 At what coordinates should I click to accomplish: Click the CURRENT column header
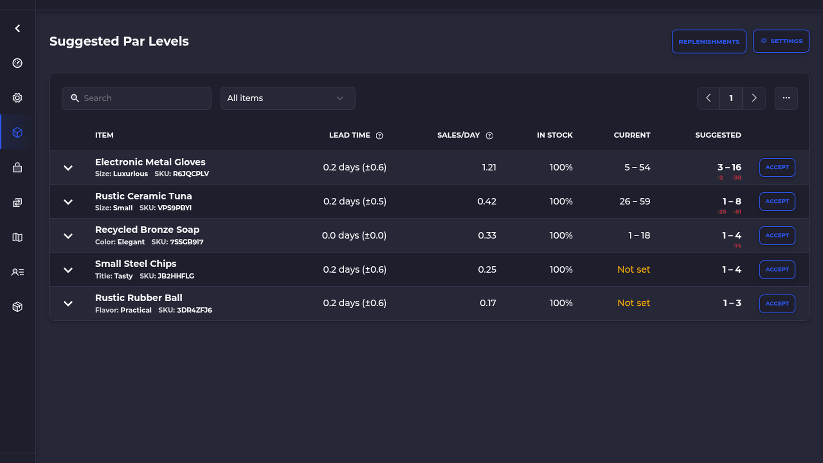point(632,135)
